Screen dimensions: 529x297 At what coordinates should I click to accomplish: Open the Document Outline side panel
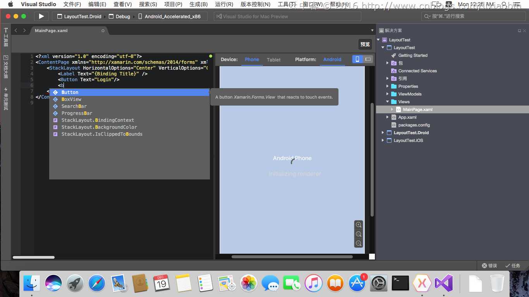coord(5,67)
